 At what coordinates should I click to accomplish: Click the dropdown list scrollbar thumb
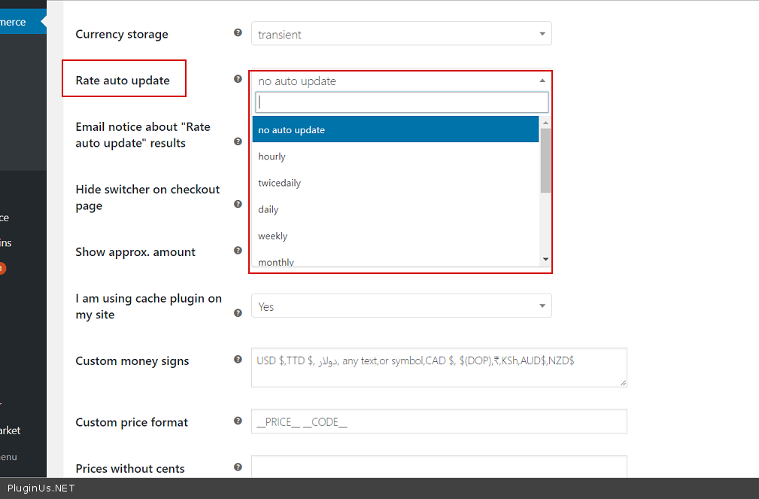tap(545, 160)
